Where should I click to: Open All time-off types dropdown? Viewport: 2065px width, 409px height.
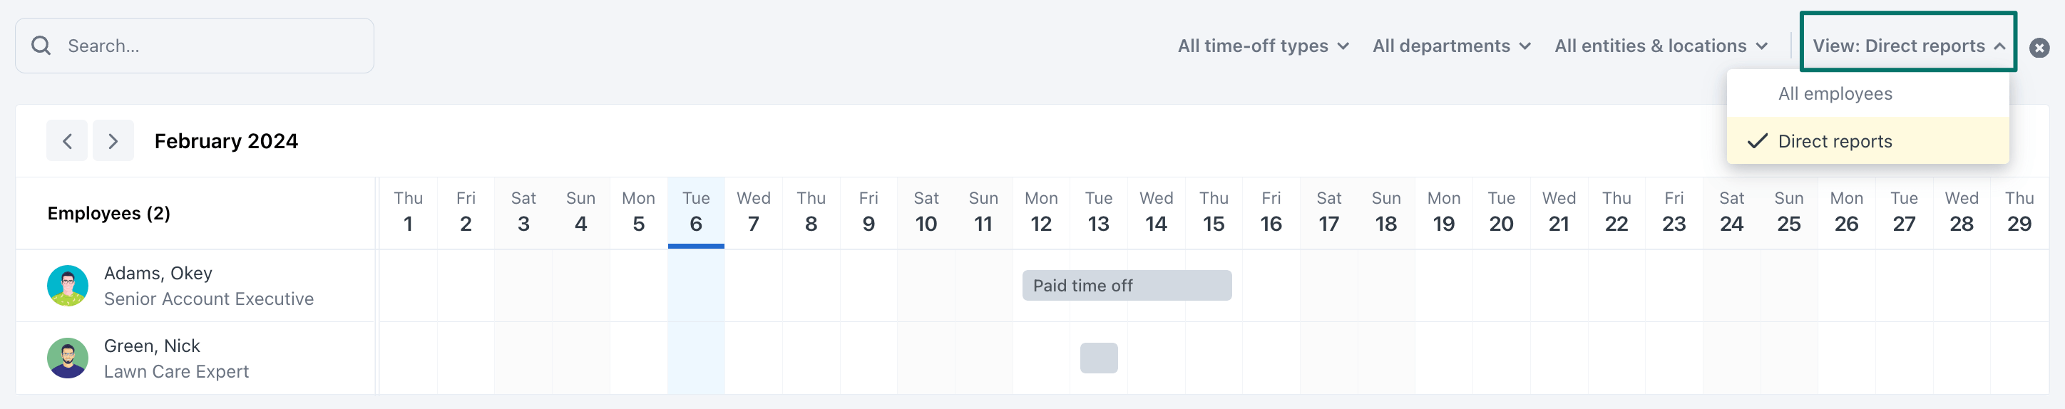1263,46
